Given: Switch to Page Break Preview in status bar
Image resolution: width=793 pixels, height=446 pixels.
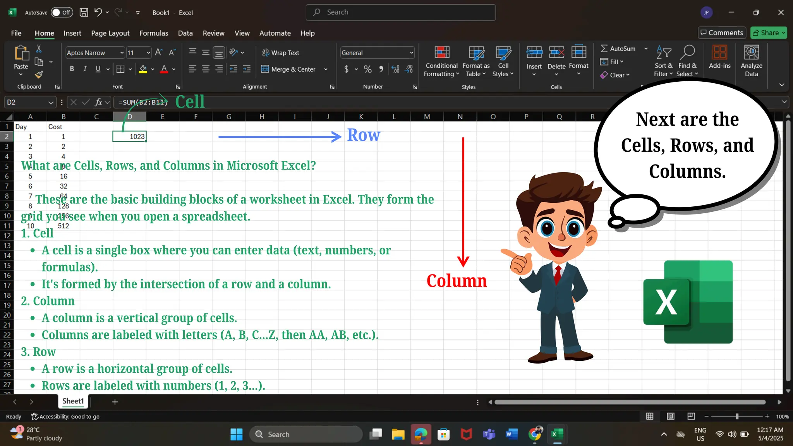Looking at the screenshot, I should coord(691,416).
